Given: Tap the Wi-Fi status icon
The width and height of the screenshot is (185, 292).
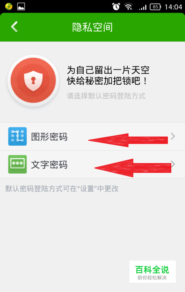Looking at the screenshot, I should tap(128, 7).
